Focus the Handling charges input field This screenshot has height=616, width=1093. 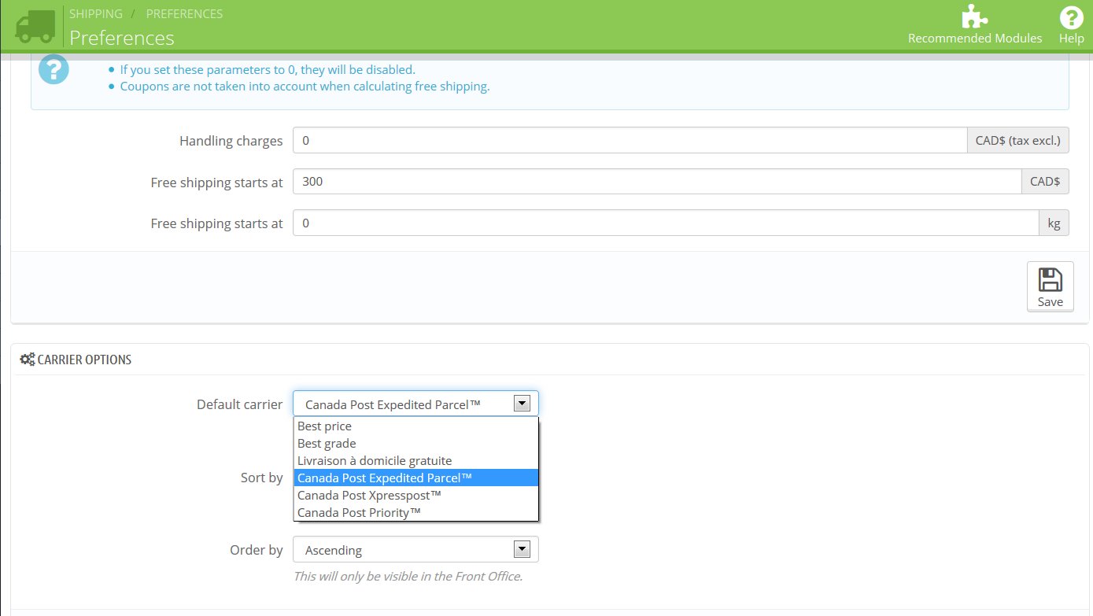point(630,141)
